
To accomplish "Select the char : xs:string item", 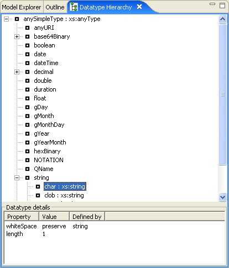I will pos(65,186).
